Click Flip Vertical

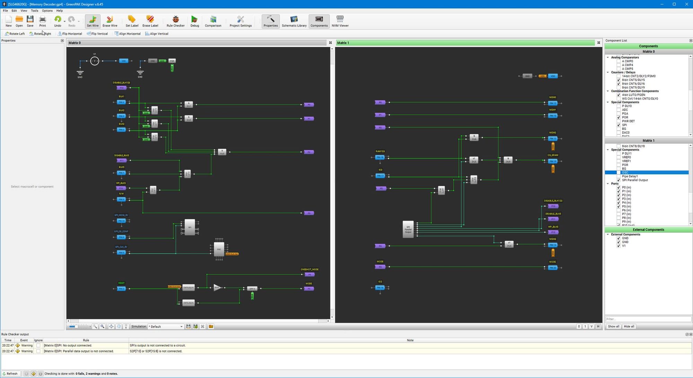(x=97, y=34)
